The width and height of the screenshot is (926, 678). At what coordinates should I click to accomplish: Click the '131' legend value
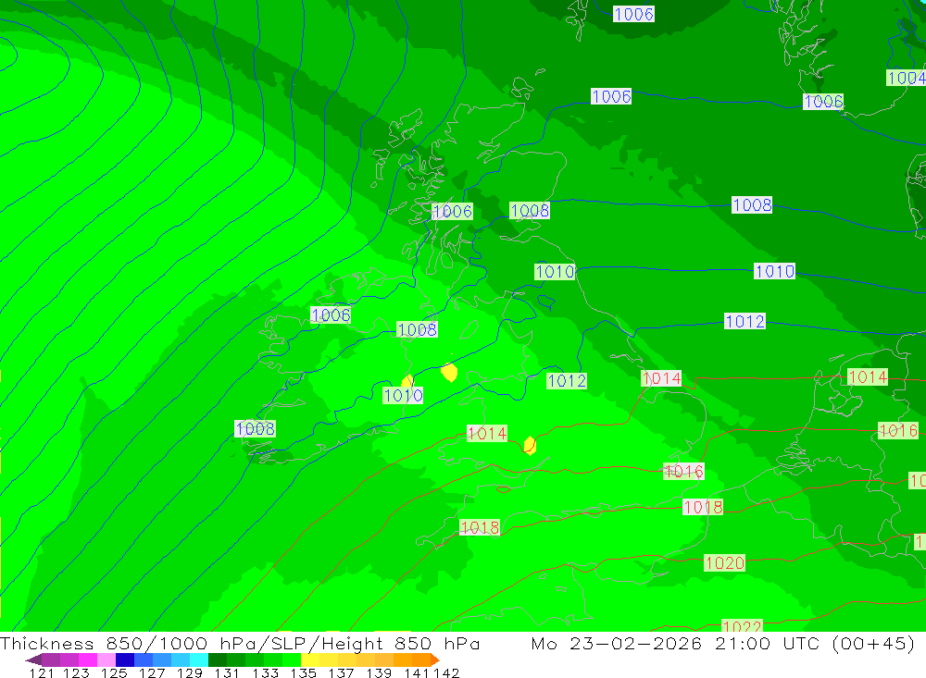click(226, 672)
